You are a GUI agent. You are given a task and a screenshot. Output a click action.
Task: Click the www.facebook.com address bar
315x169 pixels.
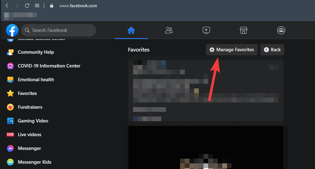pyautogui.click(x=78, y=6)
